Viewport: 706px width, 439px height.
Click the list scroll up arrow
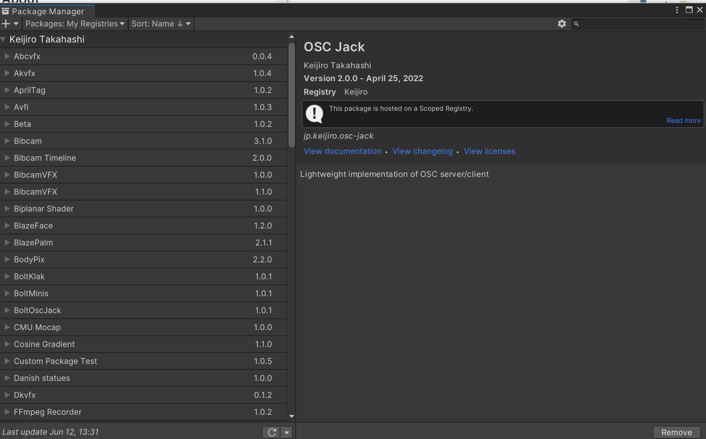click(292, 37)
